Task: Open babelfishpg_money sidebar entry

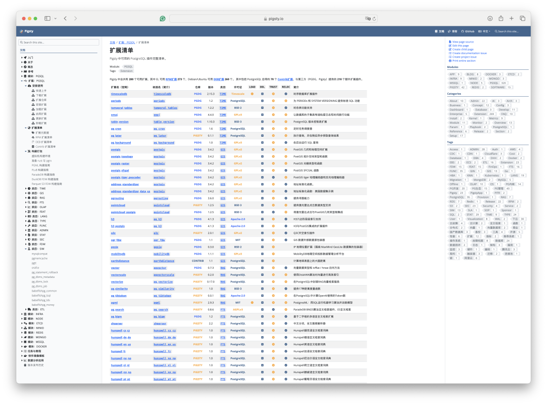Action: 43,305
